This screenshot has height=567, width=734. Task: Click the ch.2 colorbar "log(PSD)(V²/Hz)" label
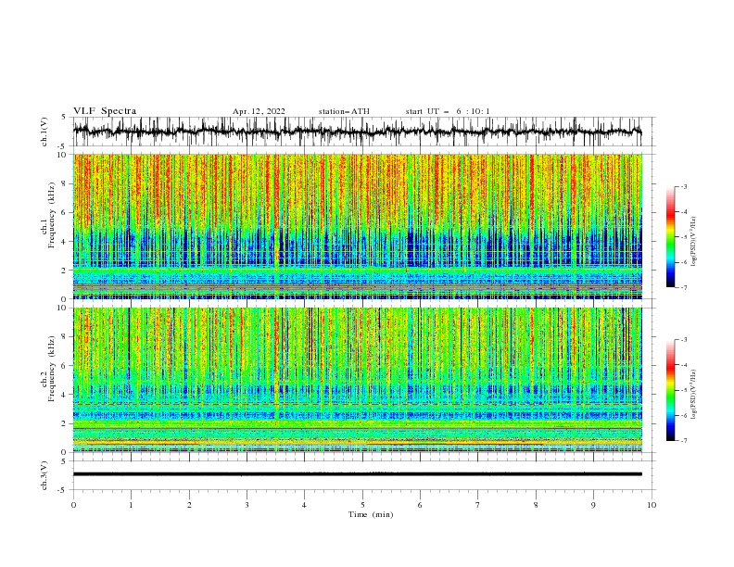tap(693, 395)
